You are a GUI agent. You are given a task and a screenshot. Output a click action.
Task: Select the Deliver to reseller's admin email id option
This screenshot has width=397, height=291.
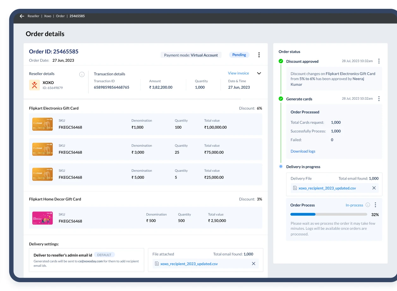[x=86, y=260]
